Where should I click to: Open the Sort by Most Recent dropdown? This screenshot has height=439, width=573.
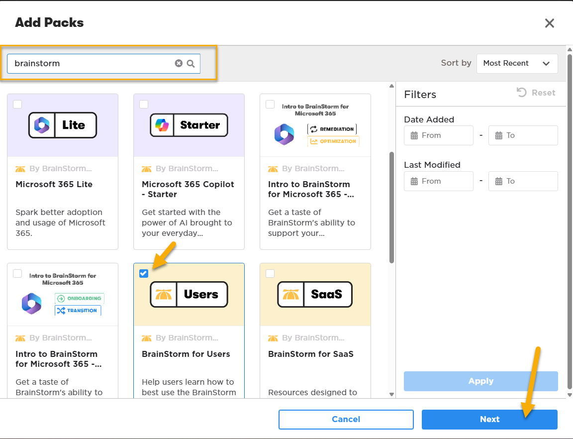[517, 64]
